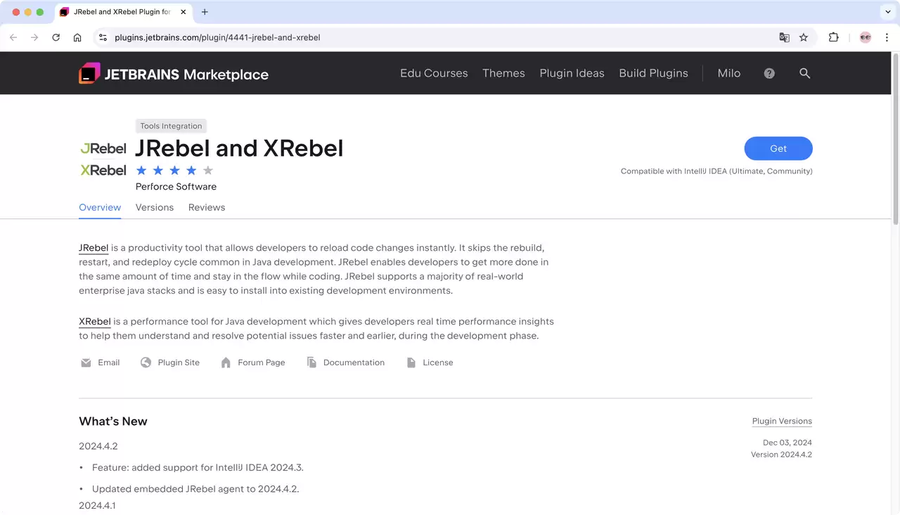The width and height of the screenshot is (900, 515).
Task: Switch to the Reviews tab
Action: pyautogui.click(x=207, y=207)
